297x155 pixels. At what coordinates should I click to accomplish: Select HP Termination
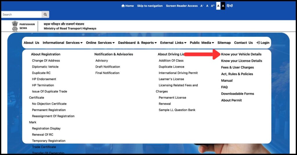43,85
